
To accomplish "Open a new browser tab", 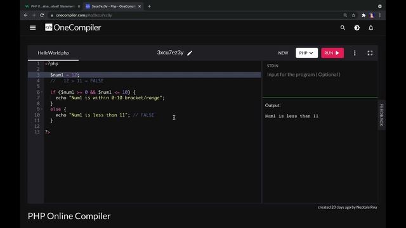I will (x=149, y=6).
